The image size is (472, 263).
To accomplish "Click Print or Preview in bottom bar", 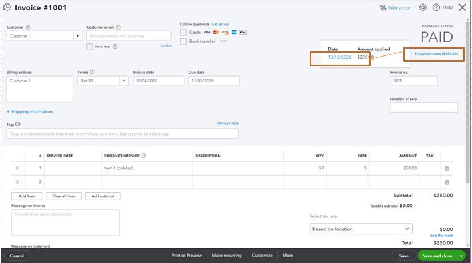I will [187, 255].
